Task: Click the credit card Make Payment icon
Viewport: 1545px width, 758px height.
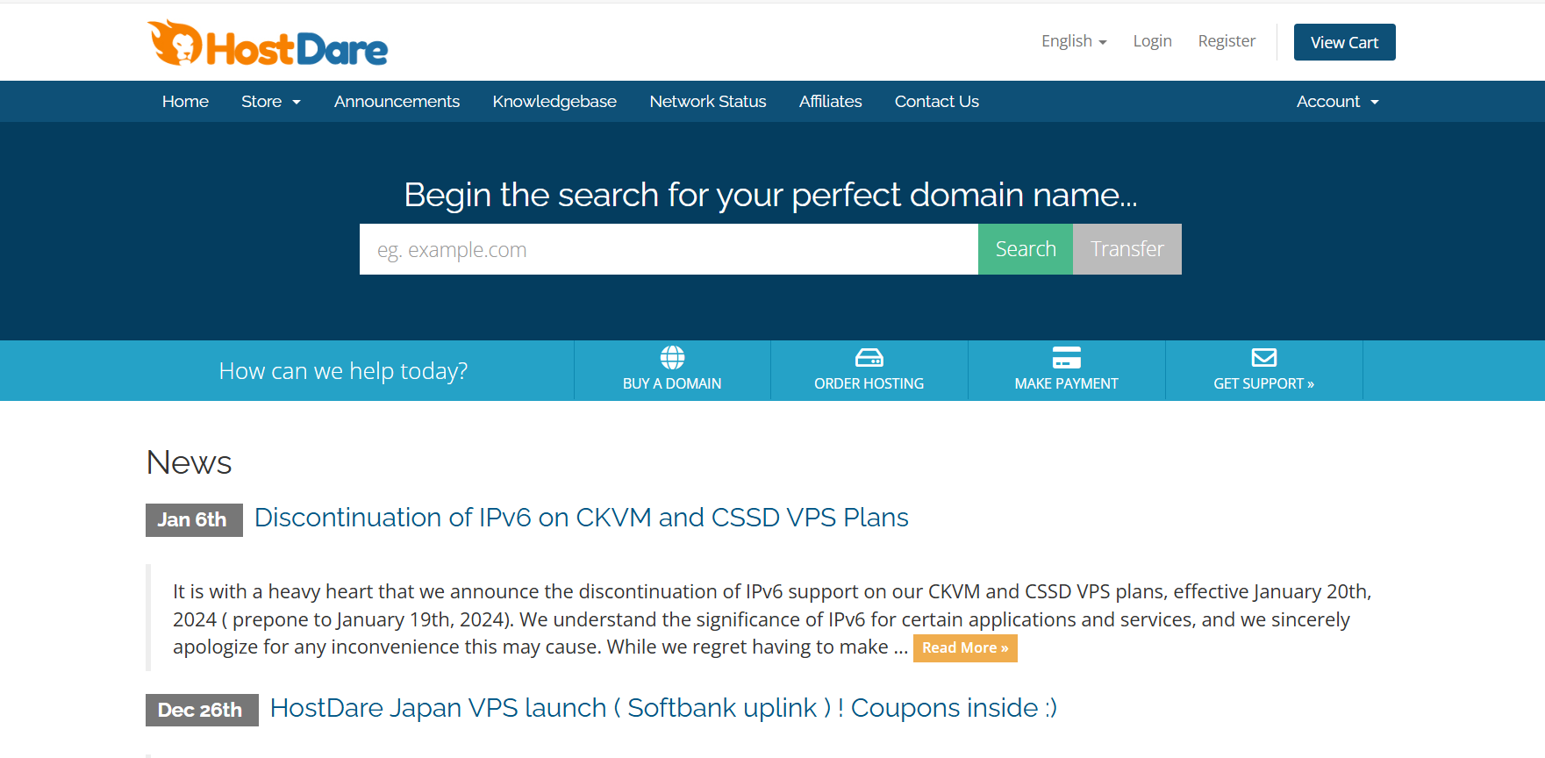Action: 1066,358
